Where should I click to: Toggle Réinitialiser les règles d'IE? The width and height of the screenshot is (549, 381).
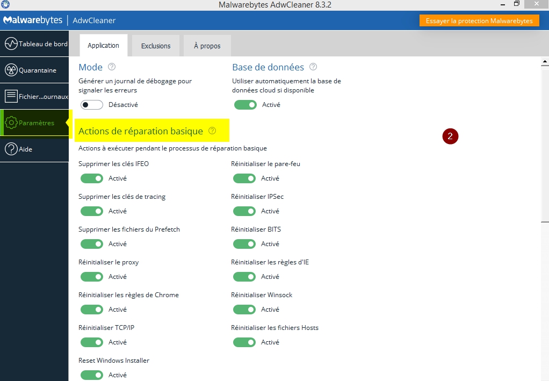244,277
